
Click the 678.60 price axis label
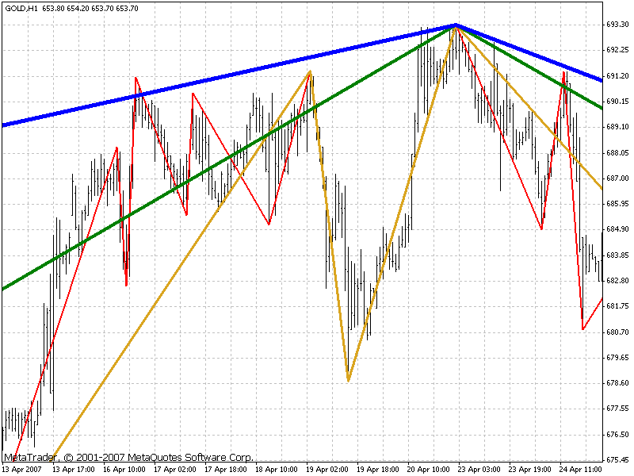coord(617,383)
